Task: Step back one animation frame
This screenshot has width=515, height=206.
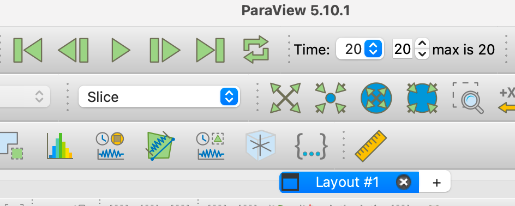Action: pyautogui.click(x=73, y=50)
